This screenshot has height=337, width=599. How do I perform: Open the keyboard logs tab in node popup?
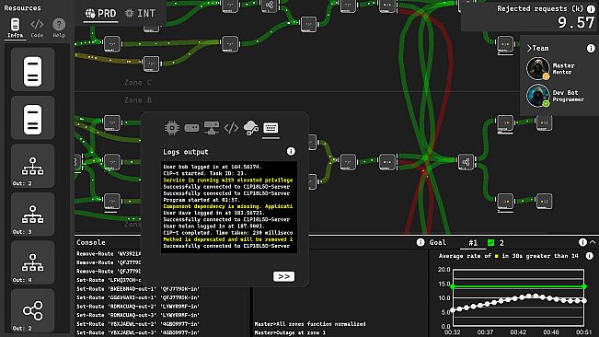[x=271, y=128]
